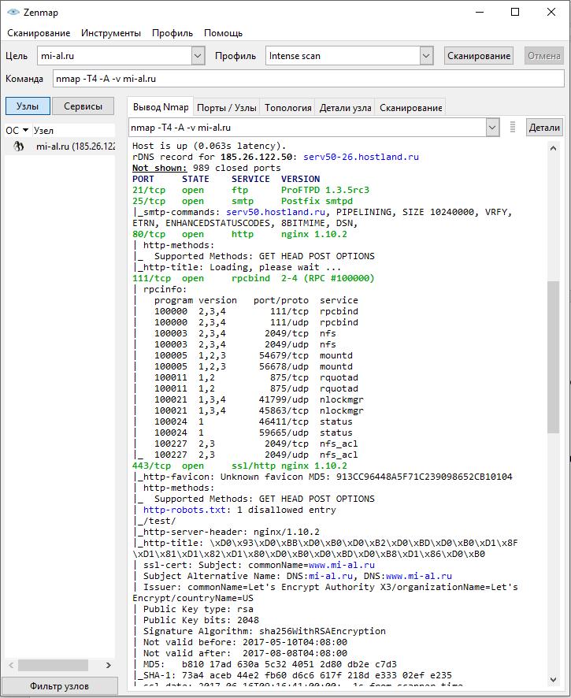The image size is (571, 698).
Task: Click the Фильтр узлов button
Action: (60, 686)
